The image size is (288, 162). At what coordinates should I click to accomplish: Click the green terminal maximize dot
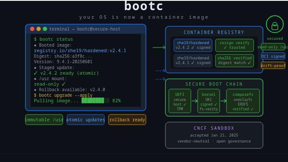pos(45,29)
